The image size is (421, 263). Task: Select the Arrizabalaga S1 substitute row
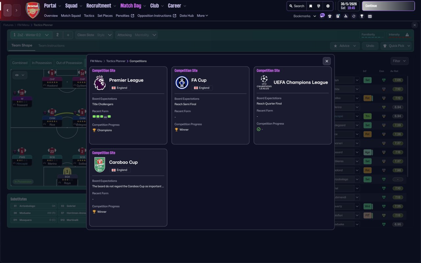[34, 206]
